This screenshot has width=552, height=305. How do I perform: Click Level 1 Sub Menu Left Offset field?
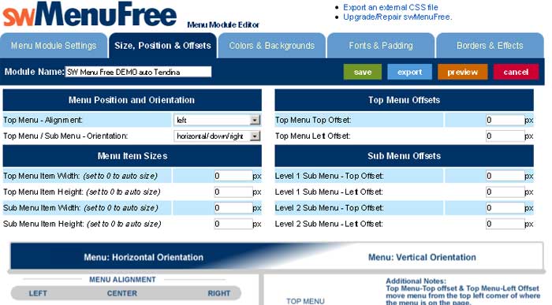click(505, 192)
